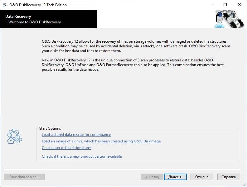Click the window resize grip in bottom corner
Viewport: 247px width, 187px height.
click(x=245, y=185)
